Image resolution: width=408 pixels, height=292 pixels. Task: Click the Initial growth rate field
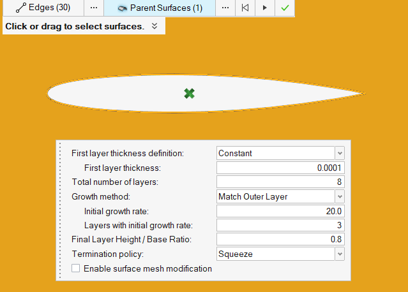coord(280,211)
